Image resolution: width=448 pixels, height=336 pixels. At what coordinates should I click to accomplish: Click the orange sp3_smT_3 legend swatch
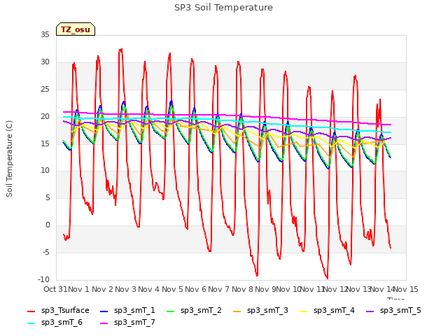(x=237, y=311)
